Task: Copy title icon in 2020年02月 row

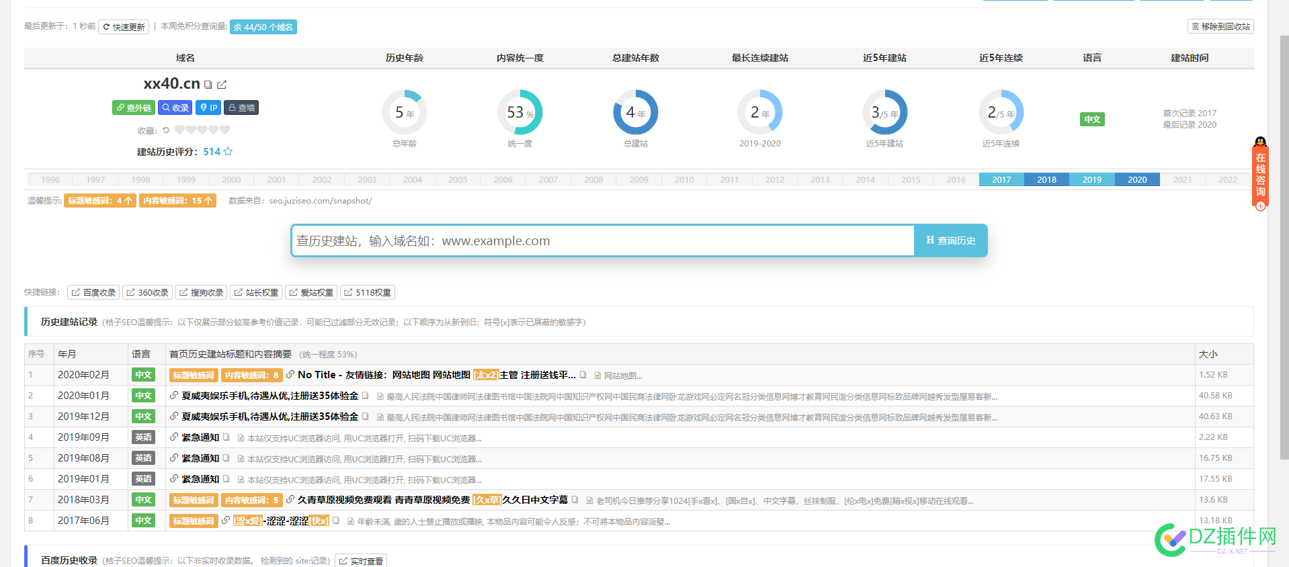Action: (583, 375)
